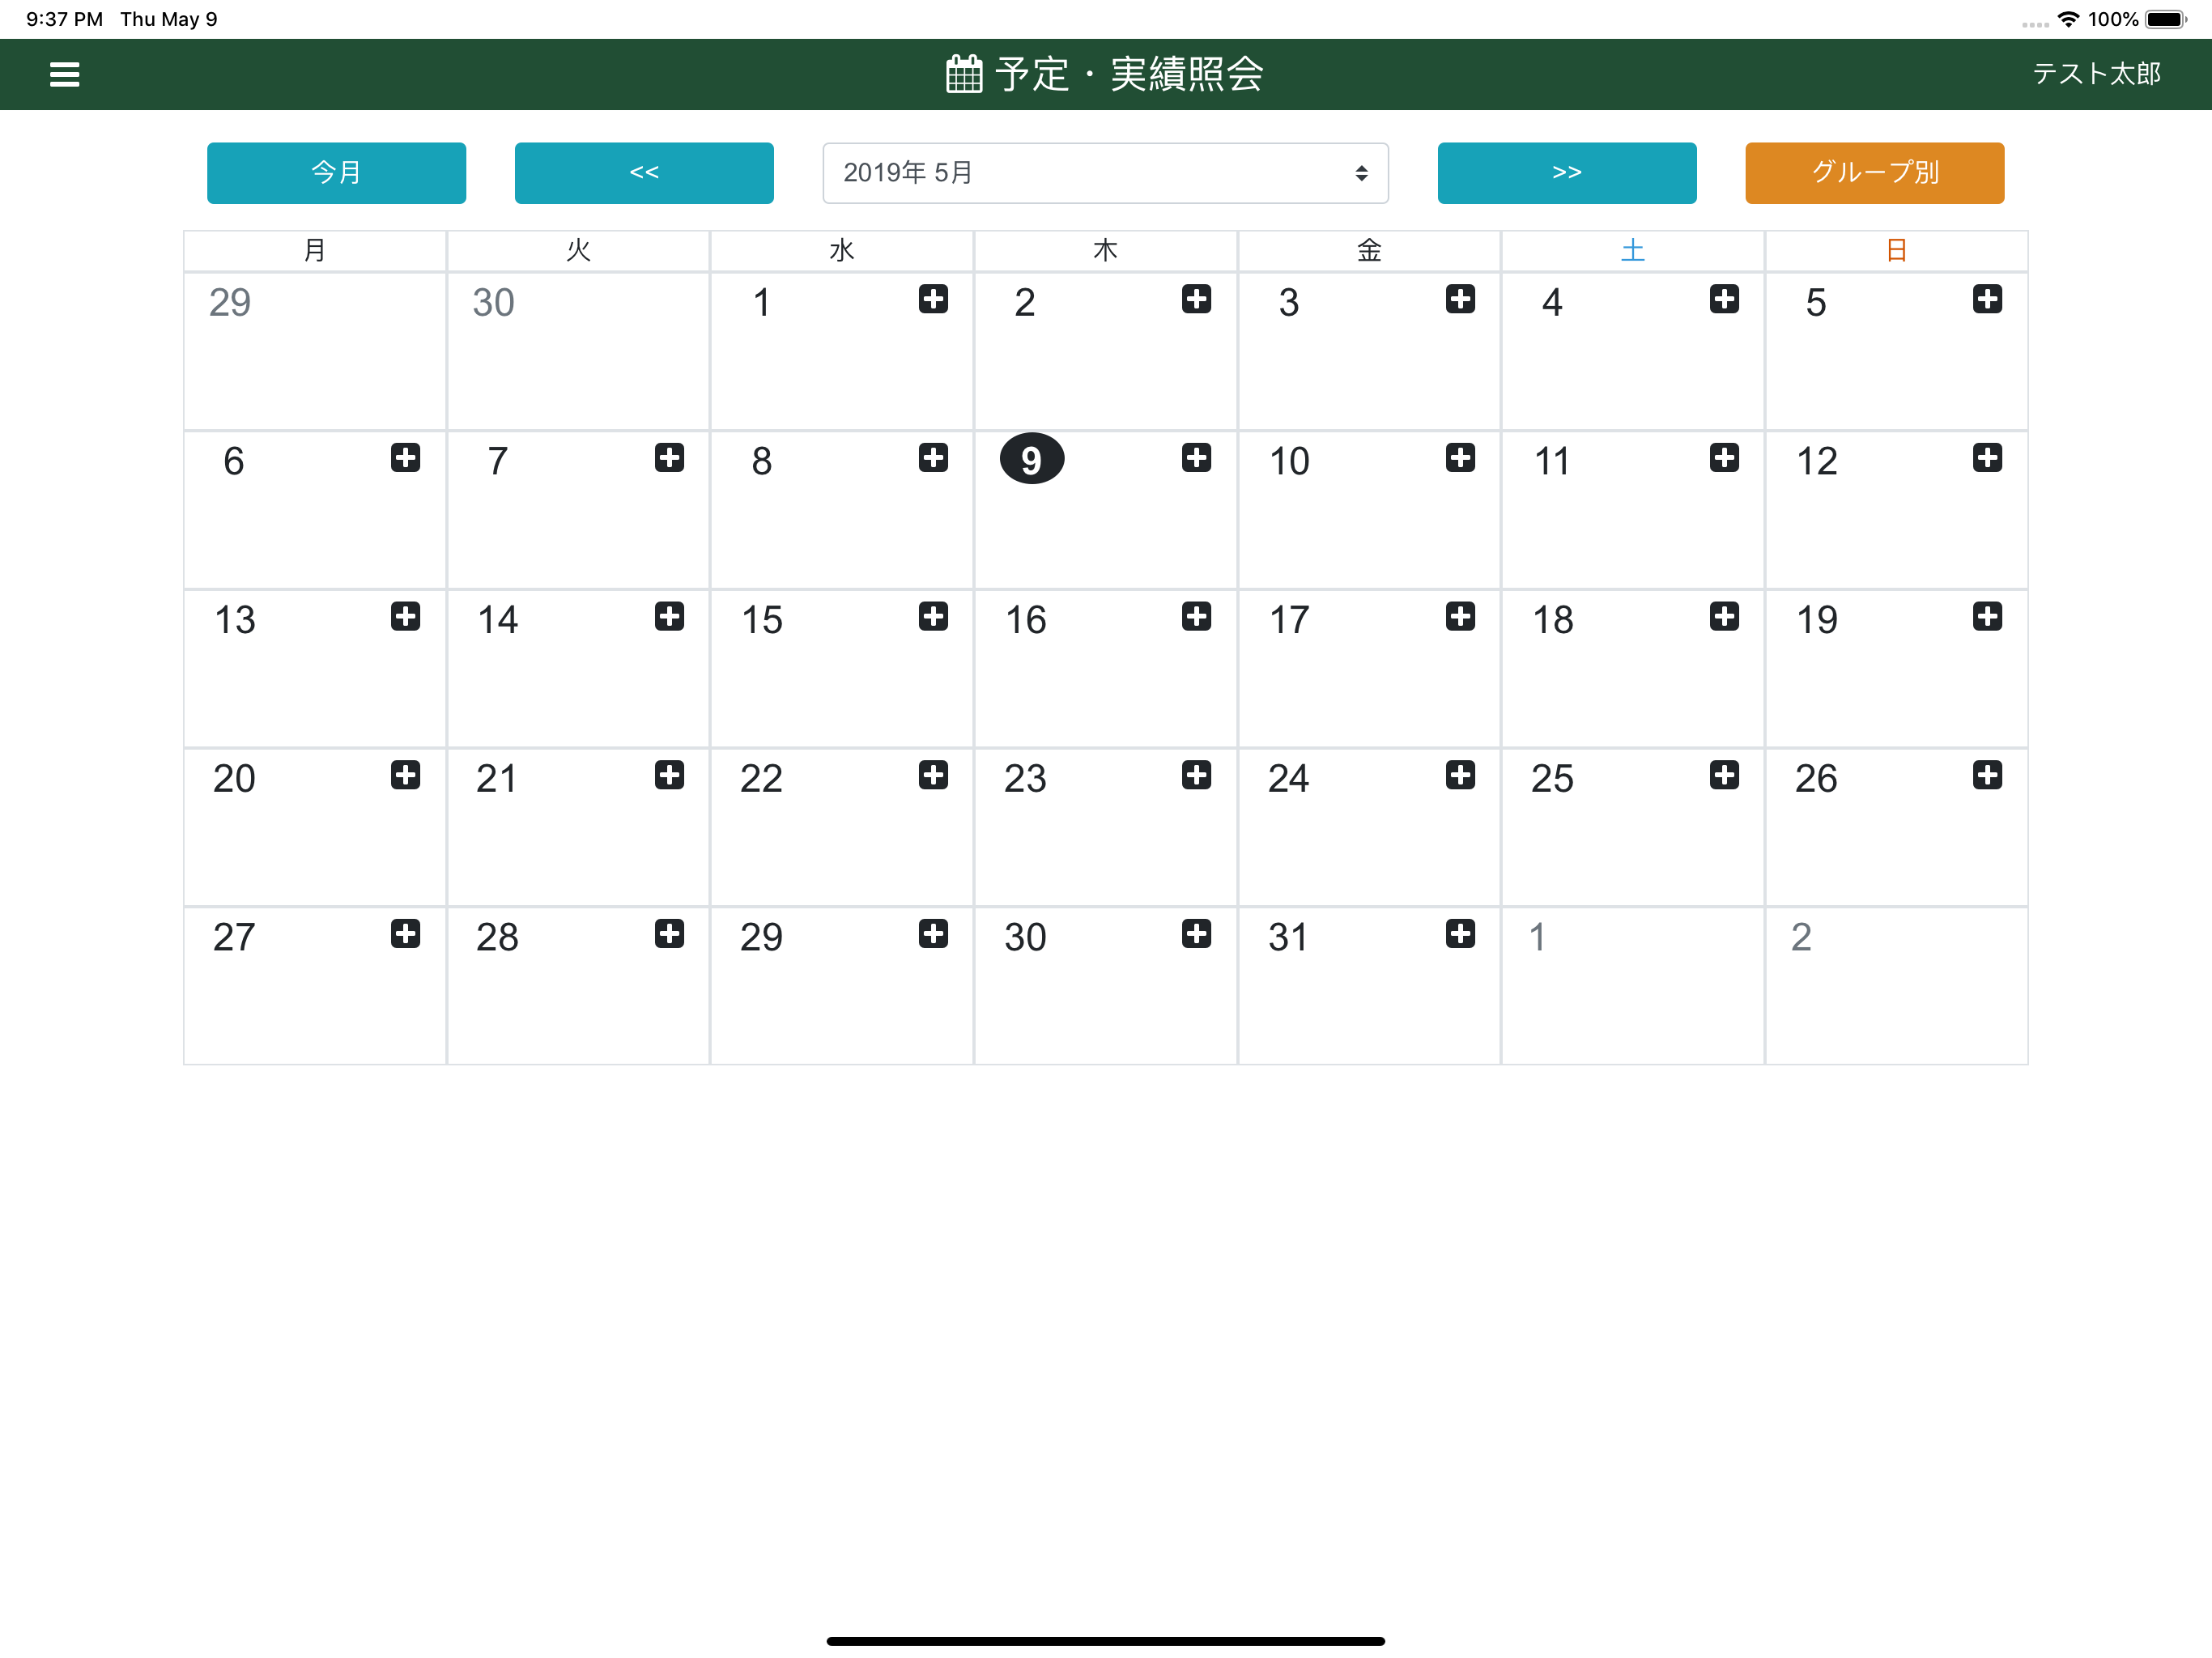The height and width of the screenshot is (1658, 2212).
Task: Go to previous month with << button
Action: (x=644, y=173)
